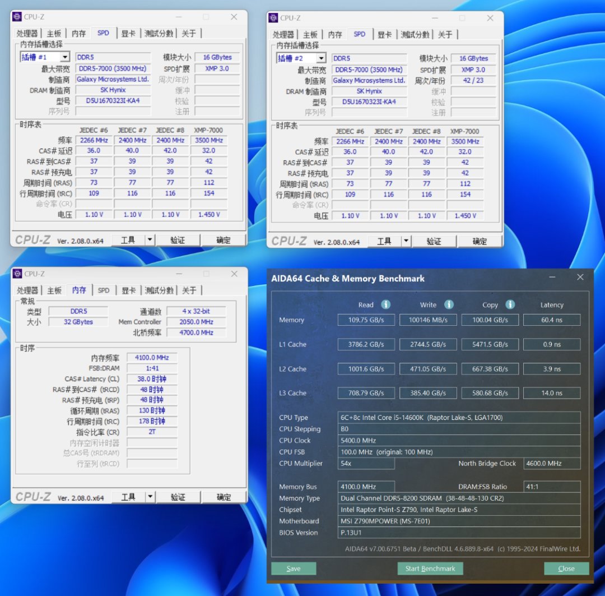The width and height of the screenshot is (605, 596).
Task: Open the 插槽 #1 memory slot dropdown
Action: (64, 57)
